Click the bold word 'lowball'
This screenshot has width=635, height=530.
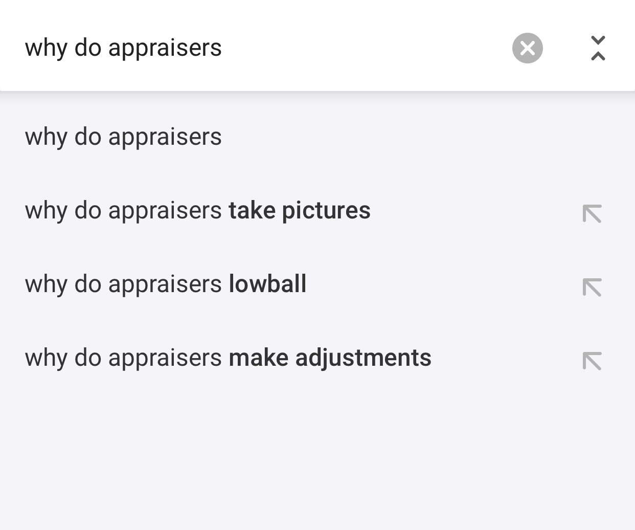coord(267,284)
